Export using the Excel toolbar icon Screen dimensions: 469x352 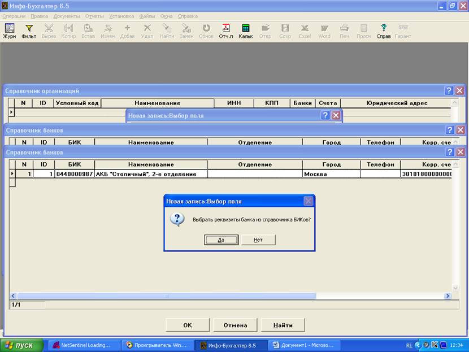(x=305, y=31)
